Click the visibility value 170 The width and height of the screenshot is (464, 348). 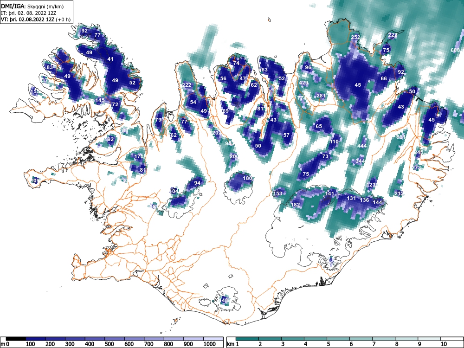(x=139, y=156)
